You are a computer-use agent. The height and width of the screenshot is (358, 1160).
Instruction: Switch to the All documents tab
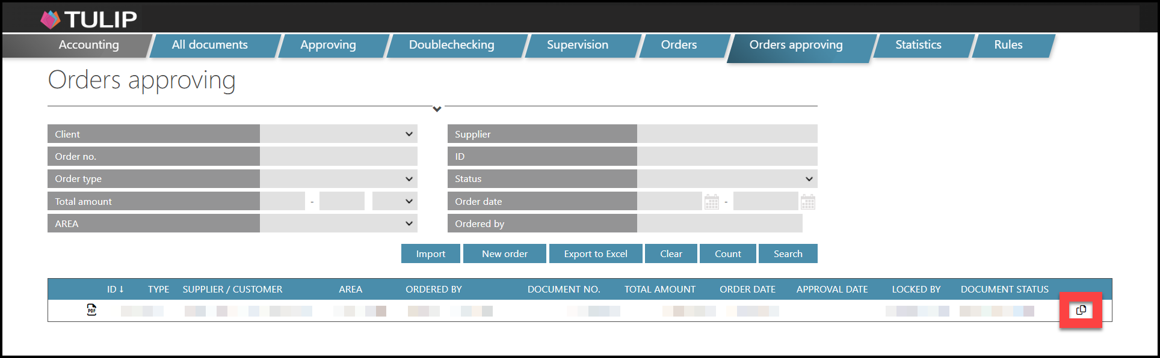click(209, 45)
